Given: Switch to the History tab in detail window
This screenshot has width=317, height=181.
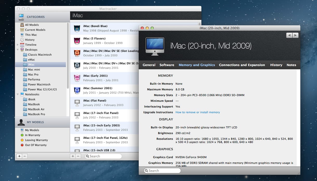Looking at the screenshot, I should tap(276, 65).
